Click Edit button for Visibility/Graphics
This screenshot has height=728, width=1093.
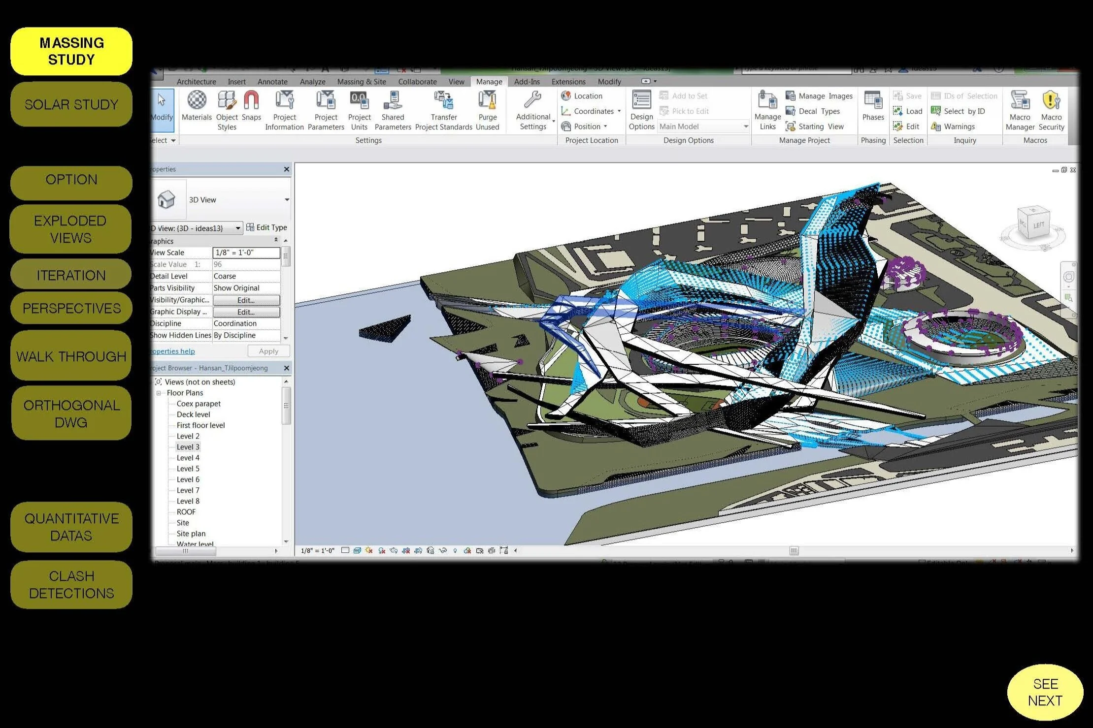point(246,300)
